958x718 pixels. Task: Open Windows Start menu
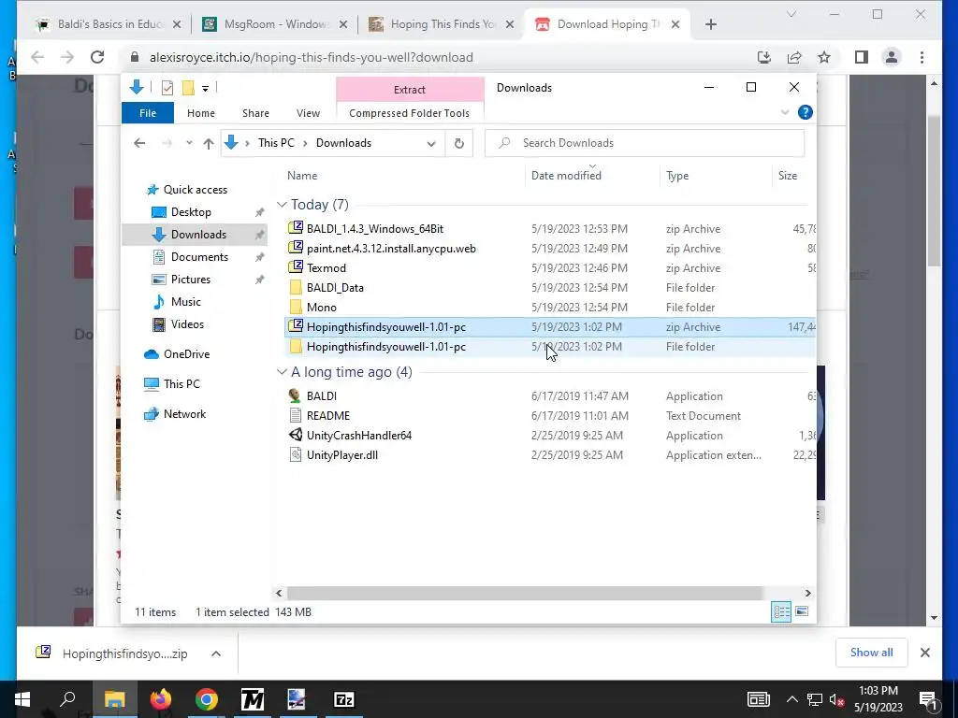coord(22,699)
